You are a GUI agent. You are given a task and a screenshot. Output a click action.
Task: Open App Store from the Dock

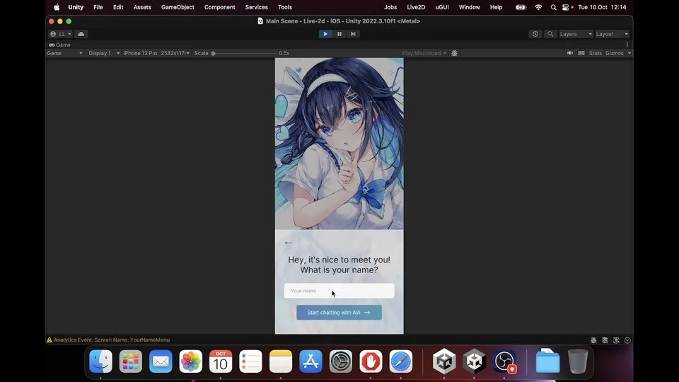[x=311, y=361]
